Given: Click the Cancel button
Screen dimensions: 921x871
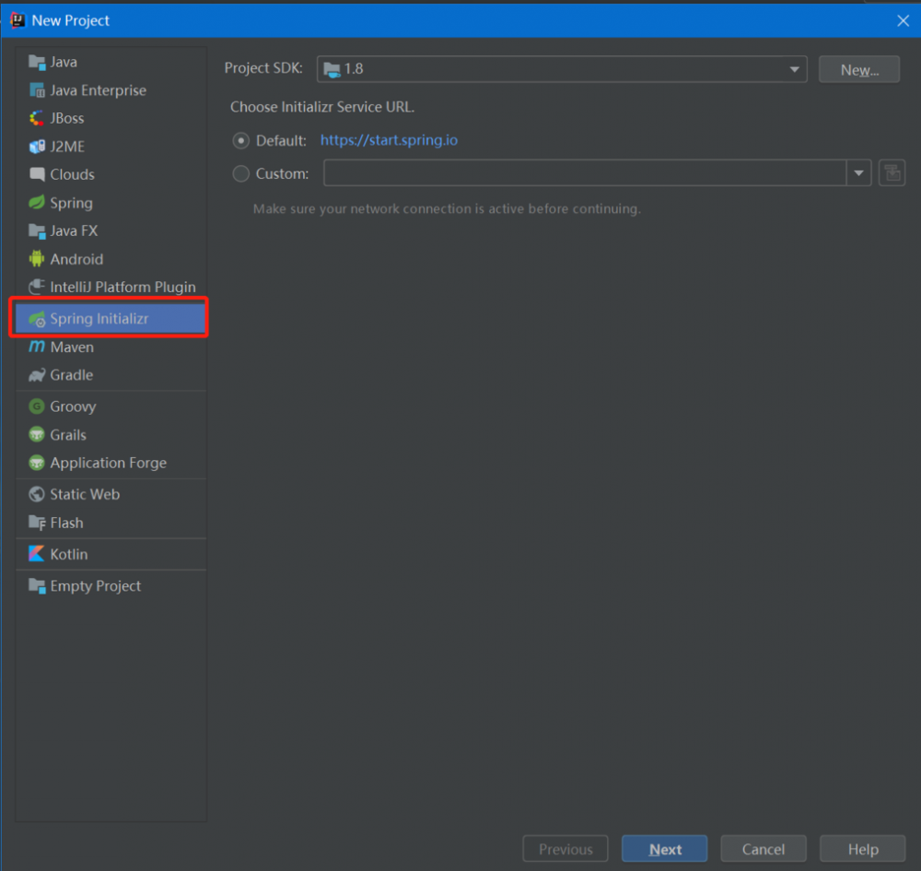Looking at the screenshot, I should click(x=763, y=849).
